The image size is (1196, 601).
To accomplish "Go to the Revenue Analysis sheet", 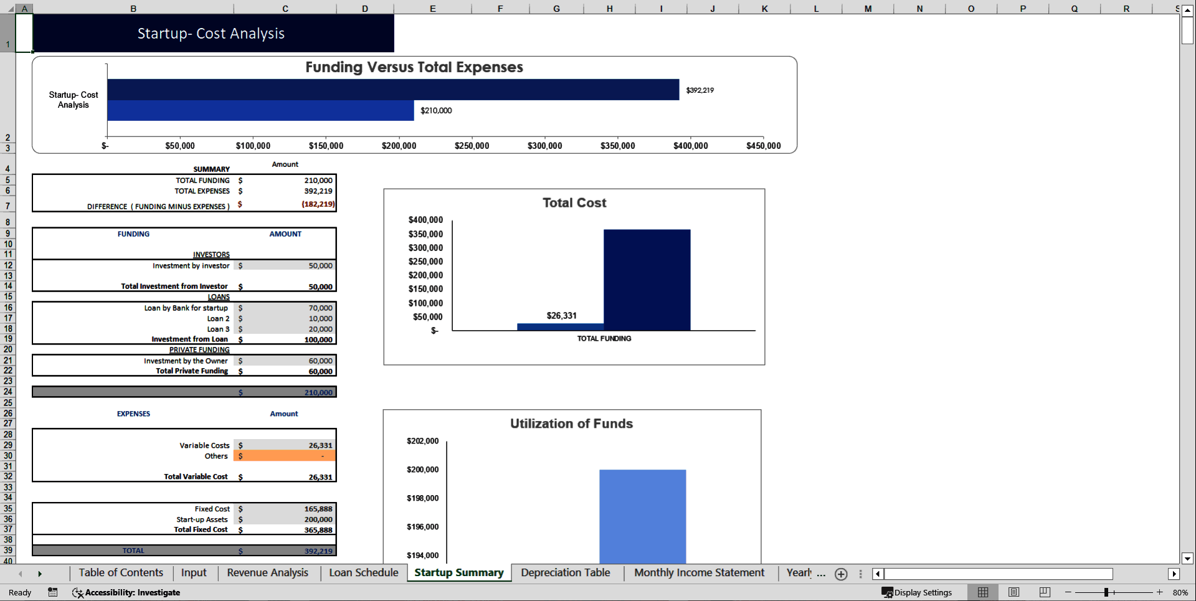I will point(267,573).
